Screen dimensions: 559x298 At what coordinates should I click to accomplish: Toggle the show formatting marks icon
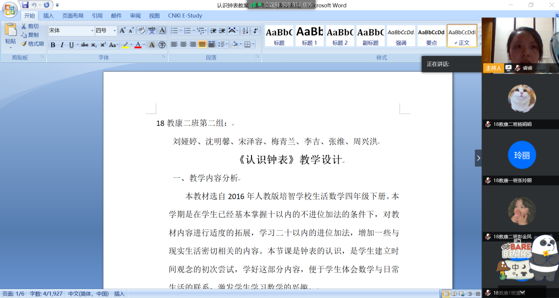pos(255,30)
